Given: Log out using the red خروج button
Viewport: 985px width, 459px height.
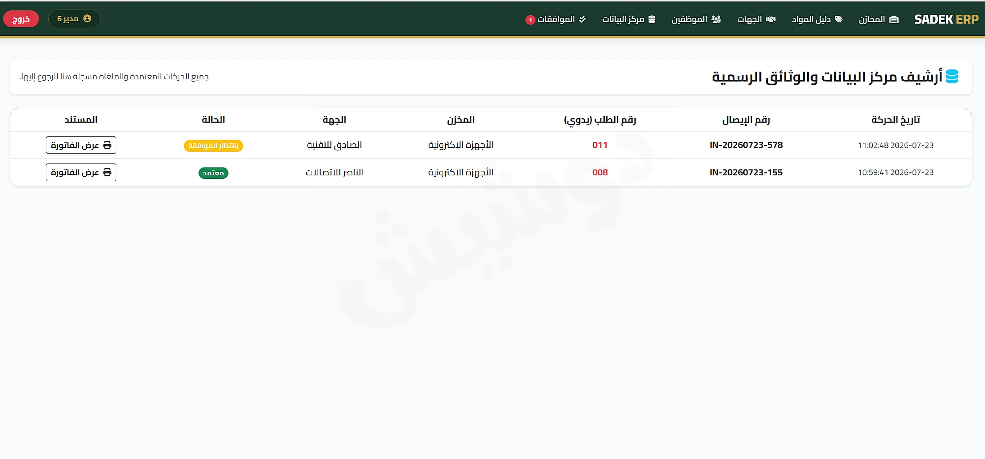Looking at the screenshot, I should coord(21,19).
